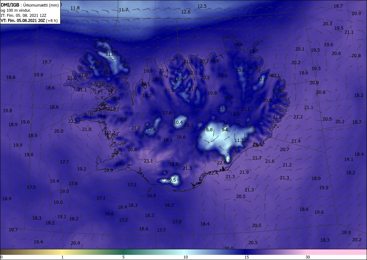Click the map value '15.7'
The width and height of the screenshot is (367, 260).
click(103, 40)
